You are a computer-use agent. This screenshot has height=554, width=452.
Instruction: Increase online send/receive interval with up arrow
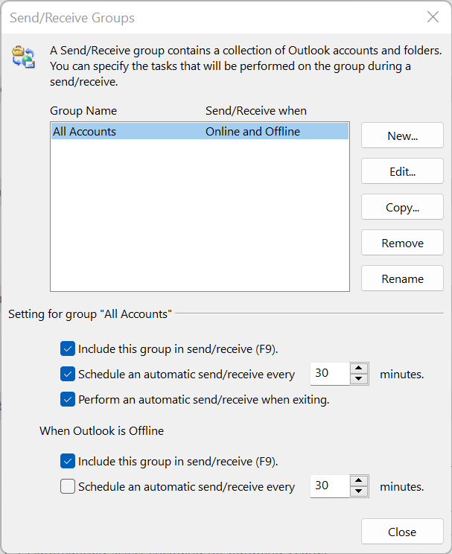360,369
